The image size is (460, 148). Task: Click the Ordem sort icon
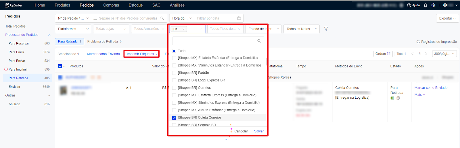(389, 54)
